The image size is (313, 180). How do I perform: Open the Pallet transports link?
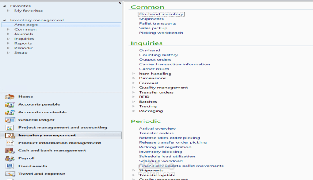[158, 23]
